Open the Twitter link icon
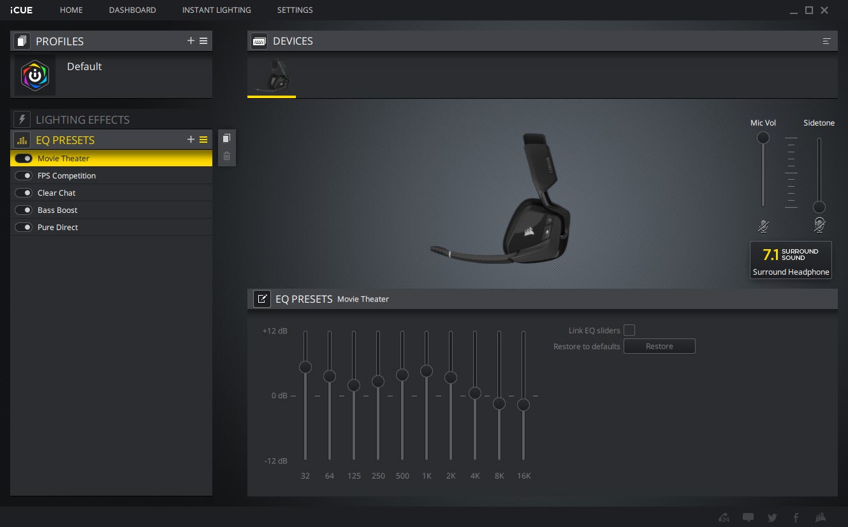 click(773, 517)
